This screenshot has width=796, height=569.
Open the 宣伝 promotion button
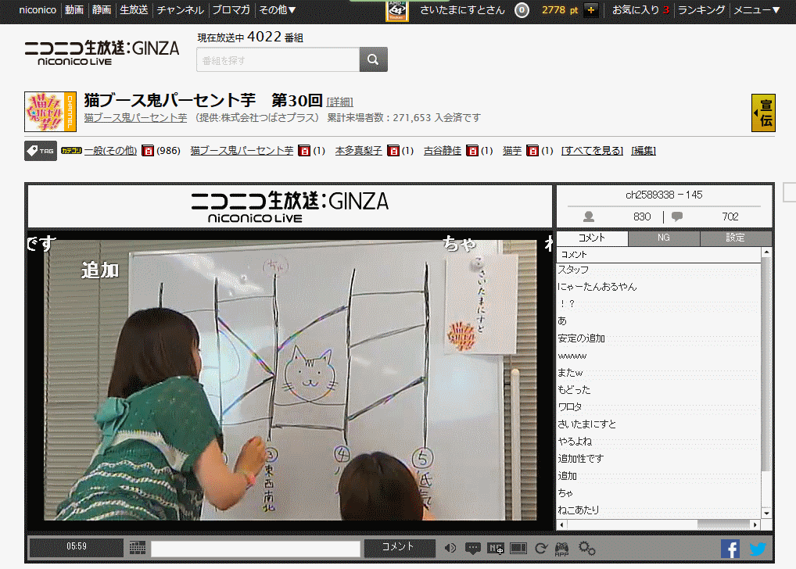coord(763,113)
